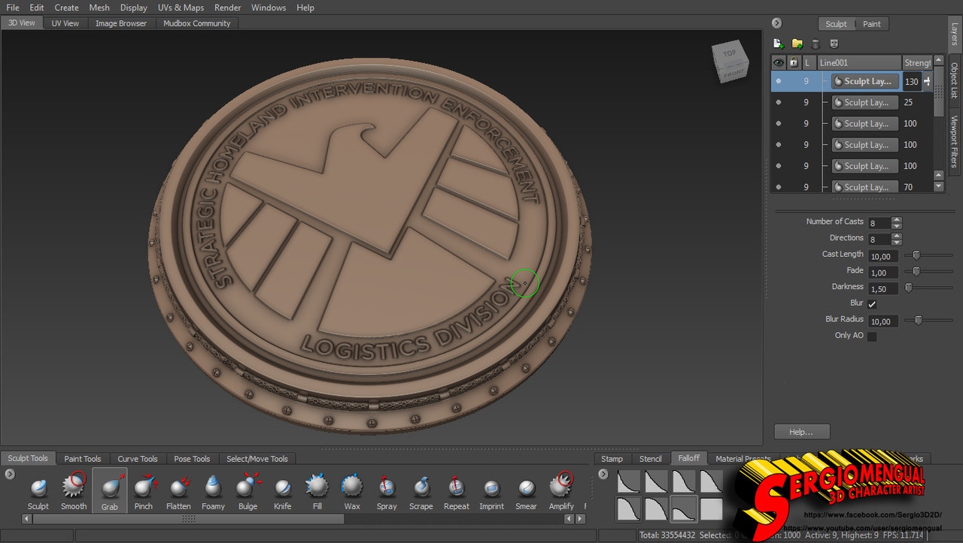
Task: Switch to the Image Browser tab
Action: point(121,23)
